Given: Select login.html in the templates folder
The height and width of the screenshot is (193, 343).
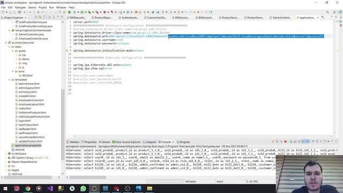Looking at the screenshot, I should point(25,121).
